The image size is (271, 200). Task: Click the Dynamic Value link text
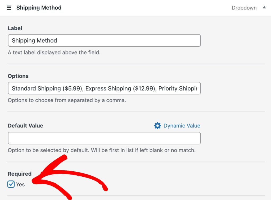[182, 126]
